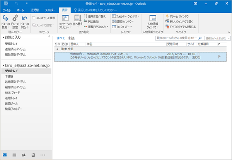This screenshot has width=232, height=160.
Task: Switch to People icon in navigation bar
Action: (24, 155)
